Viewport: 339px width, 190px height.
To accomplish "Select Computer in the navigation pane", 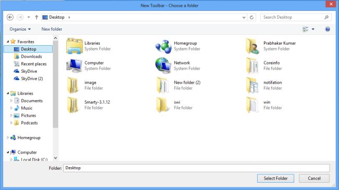I will click(x=27, y=152).
